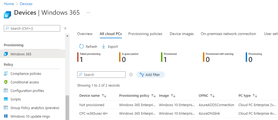This screenshot has width=278, height=120.
Task: Click Provisioned with warning count tile
Action: (218, 57)
